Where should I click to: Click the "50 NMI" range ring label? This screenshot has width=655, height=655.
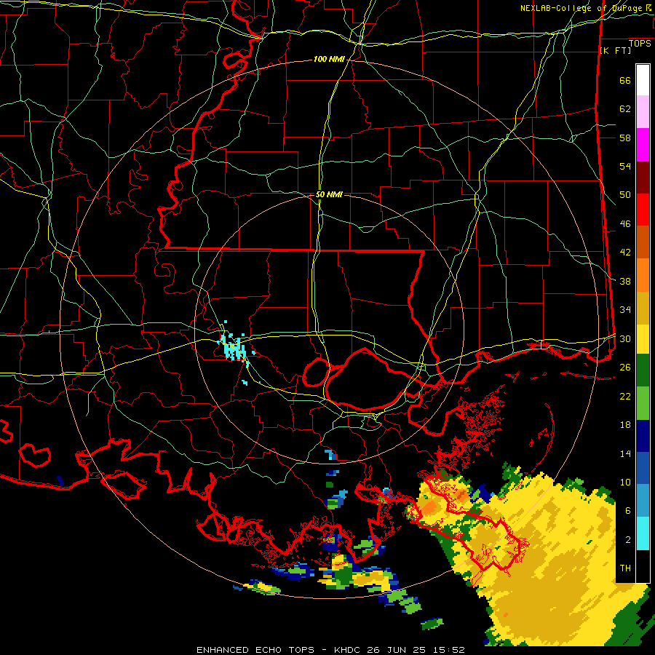tap(329, 194)
